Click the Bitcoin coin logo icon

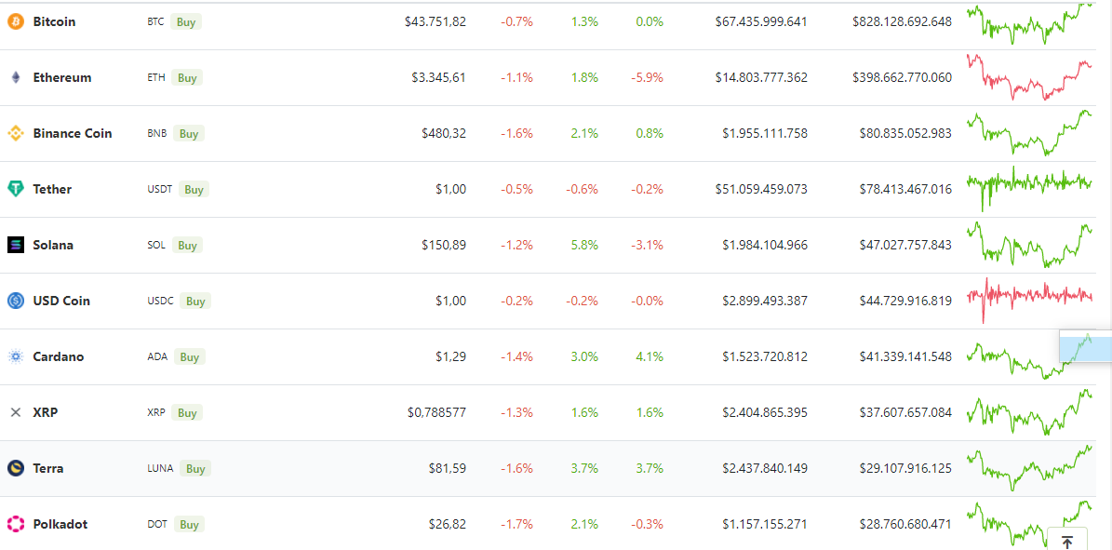click(16, 21)
